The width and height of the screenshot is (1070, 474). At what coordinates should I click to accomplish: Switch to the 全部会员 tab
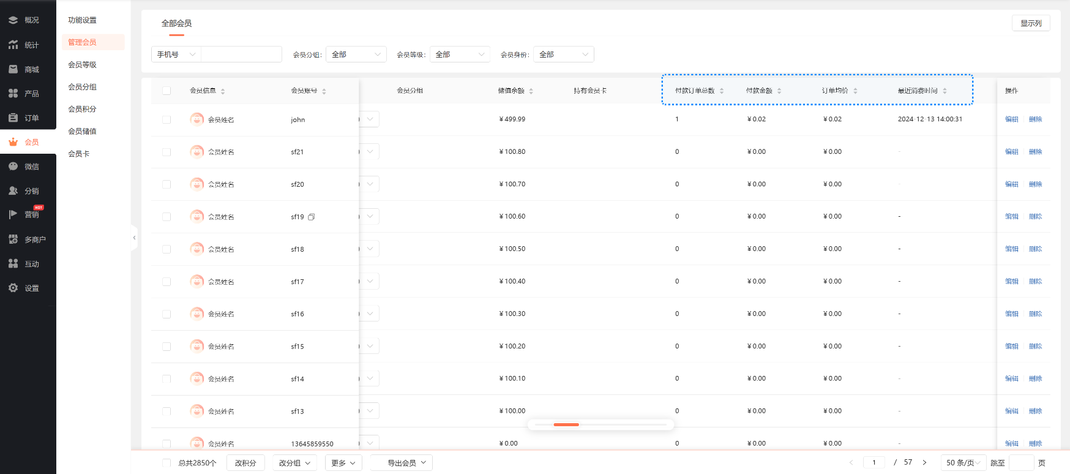176,23
